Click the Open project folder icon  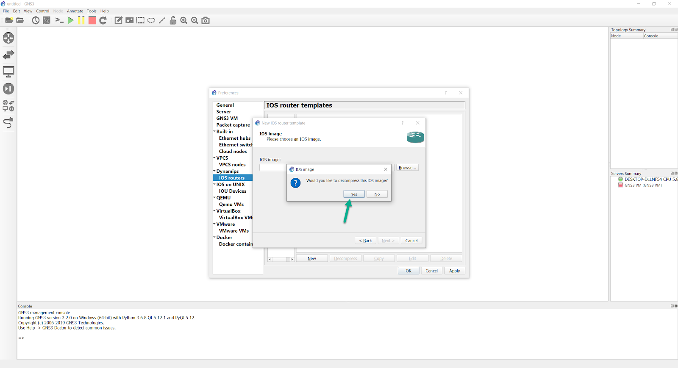point(20,20)
